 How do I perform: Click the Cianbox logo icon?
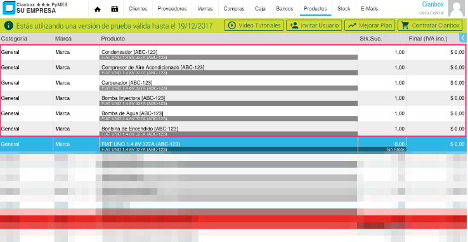point(8,8)
